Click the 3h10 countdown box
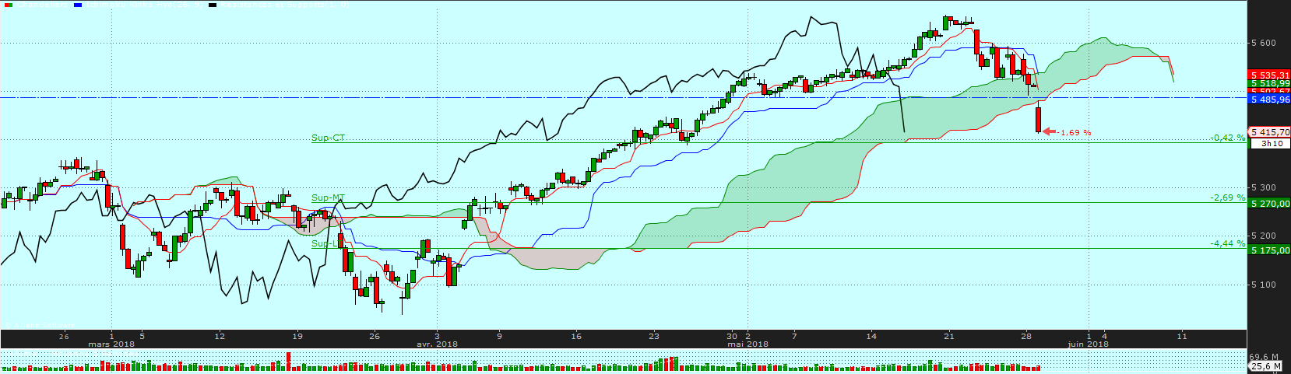 [x=1272, y=143]
